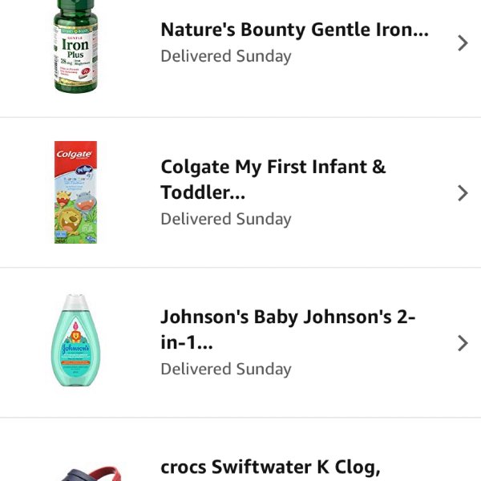Click the red Colgate logo on the box
481x481 pixels.
(74, 153)
